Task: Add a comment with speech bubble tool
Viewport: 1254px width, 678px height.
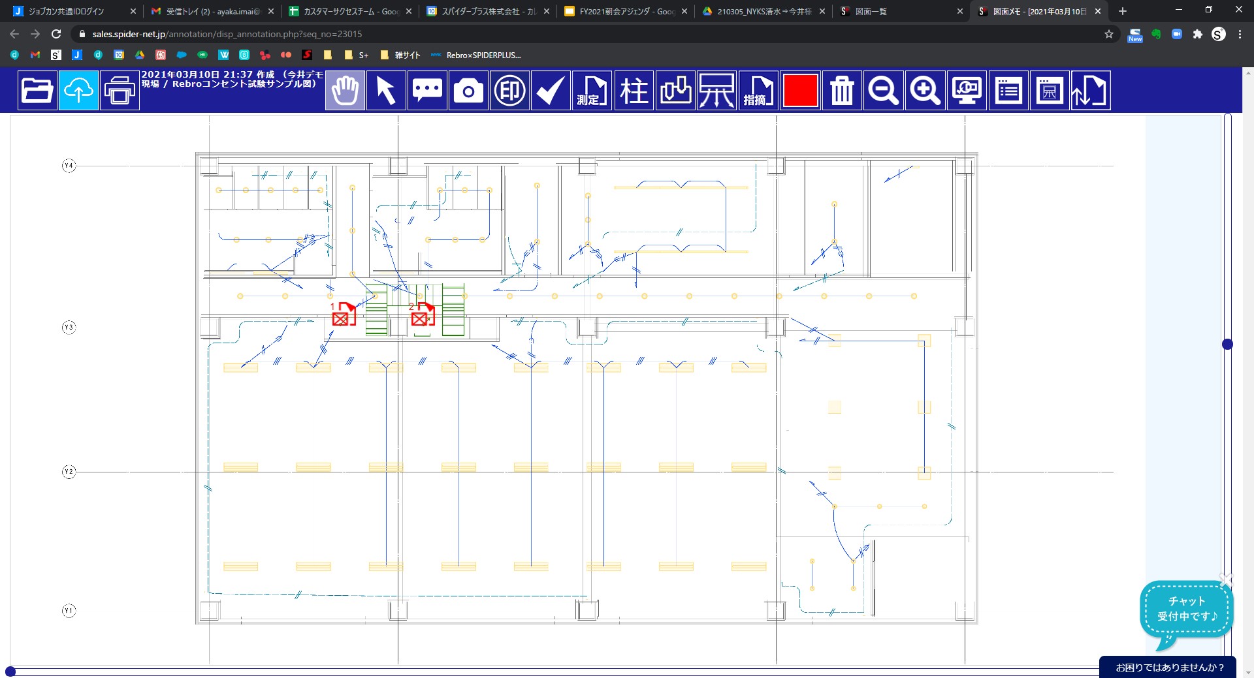Action: pos(427,90)
